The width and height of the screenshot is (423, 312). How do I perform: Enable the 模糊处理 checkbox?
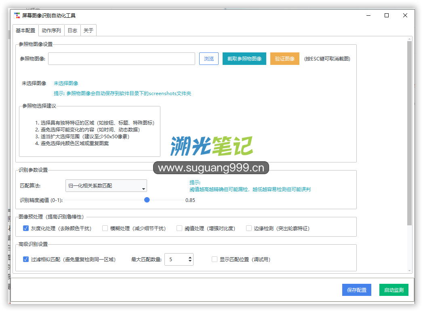105,228
